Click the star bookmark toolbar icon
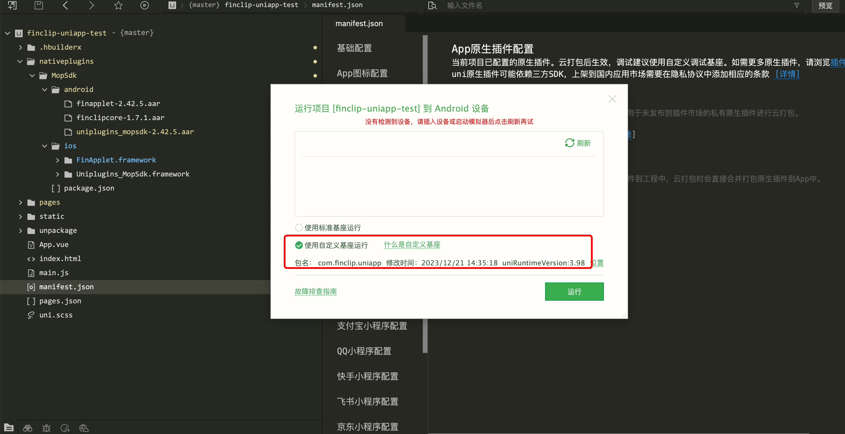This screenshot has height=434, width=845. pos(118,5)
